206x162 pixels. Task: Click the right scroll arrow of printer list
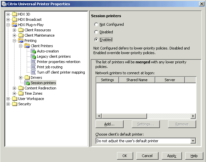click(x=193, y=116)
